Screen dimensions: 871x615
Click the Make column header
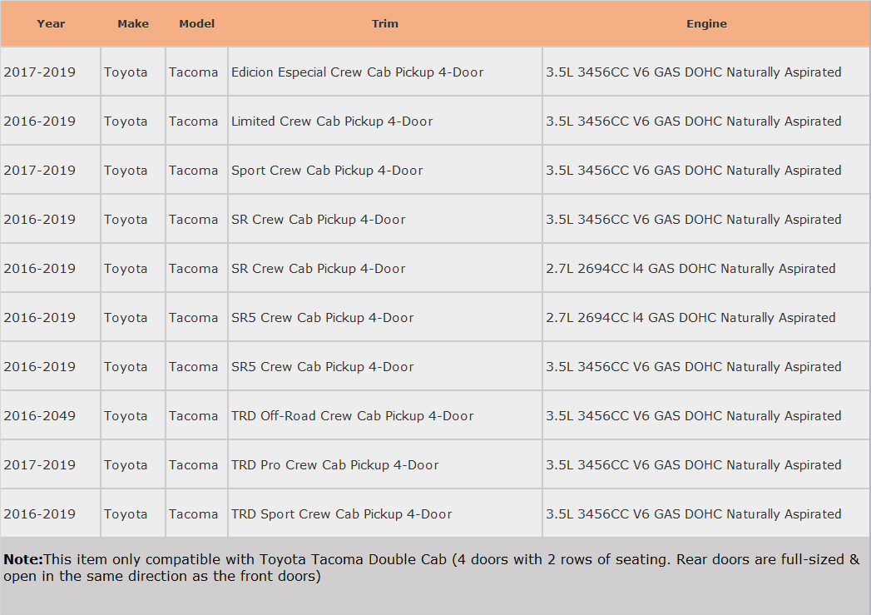click(133, 23)
